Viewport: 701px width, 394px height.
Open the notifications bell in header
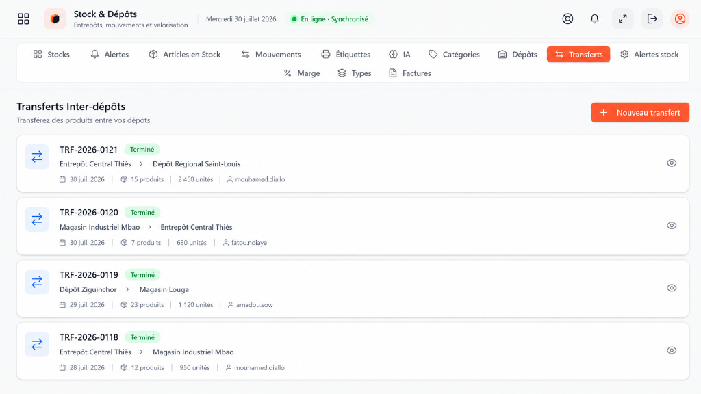click(595, 18)
